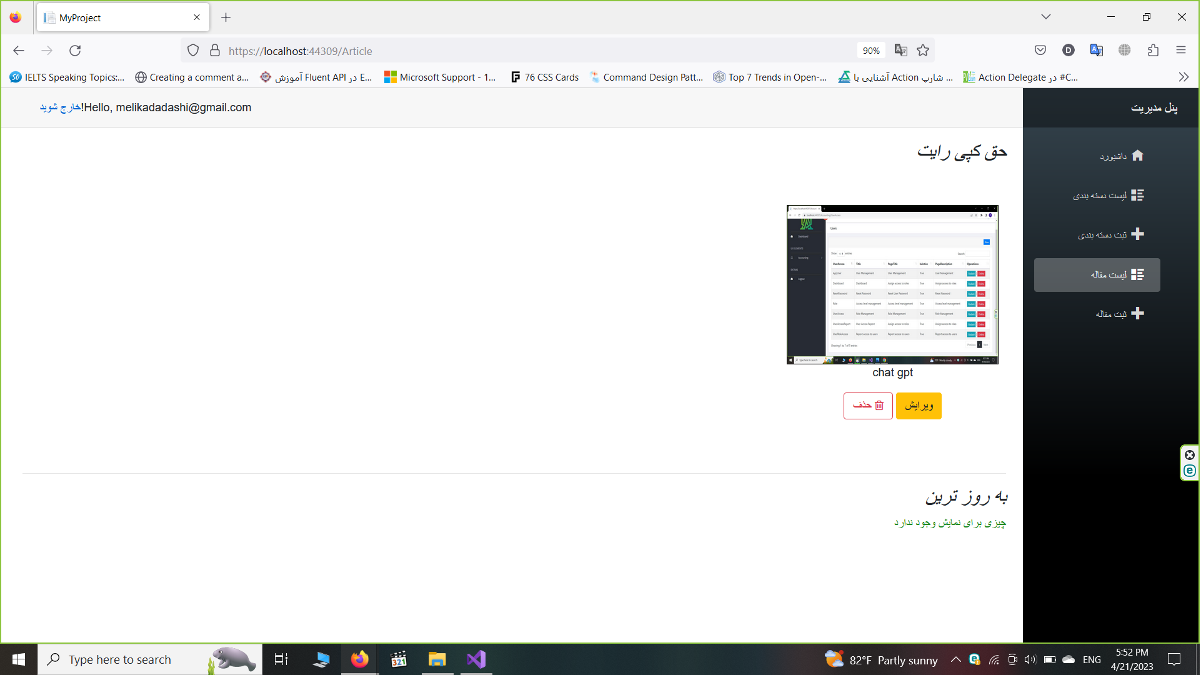Click plus icon for registering a category
This screenshot has width=1201, height=675.
click(x=1139, y=234)
